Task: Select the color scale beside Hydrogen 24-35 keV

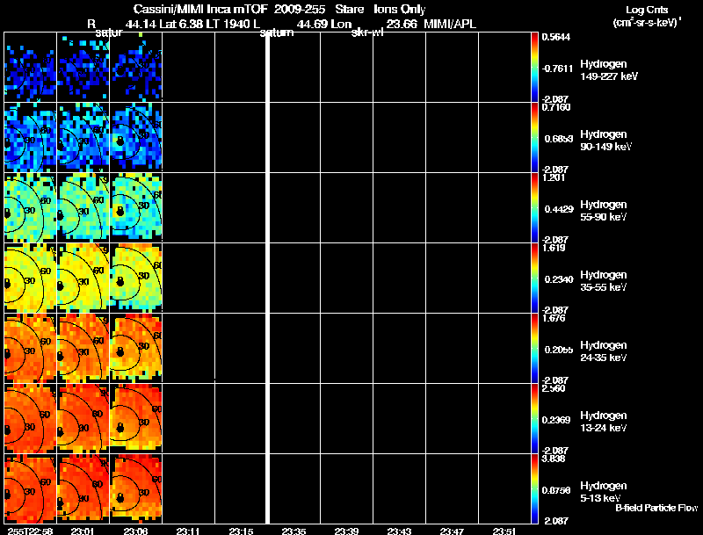Action: click(x=535, y=348)
